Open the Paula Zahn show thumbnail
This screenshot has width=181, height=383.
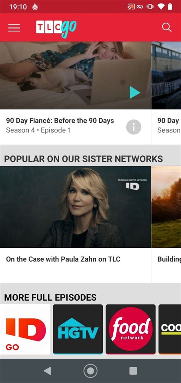[75, 207]
